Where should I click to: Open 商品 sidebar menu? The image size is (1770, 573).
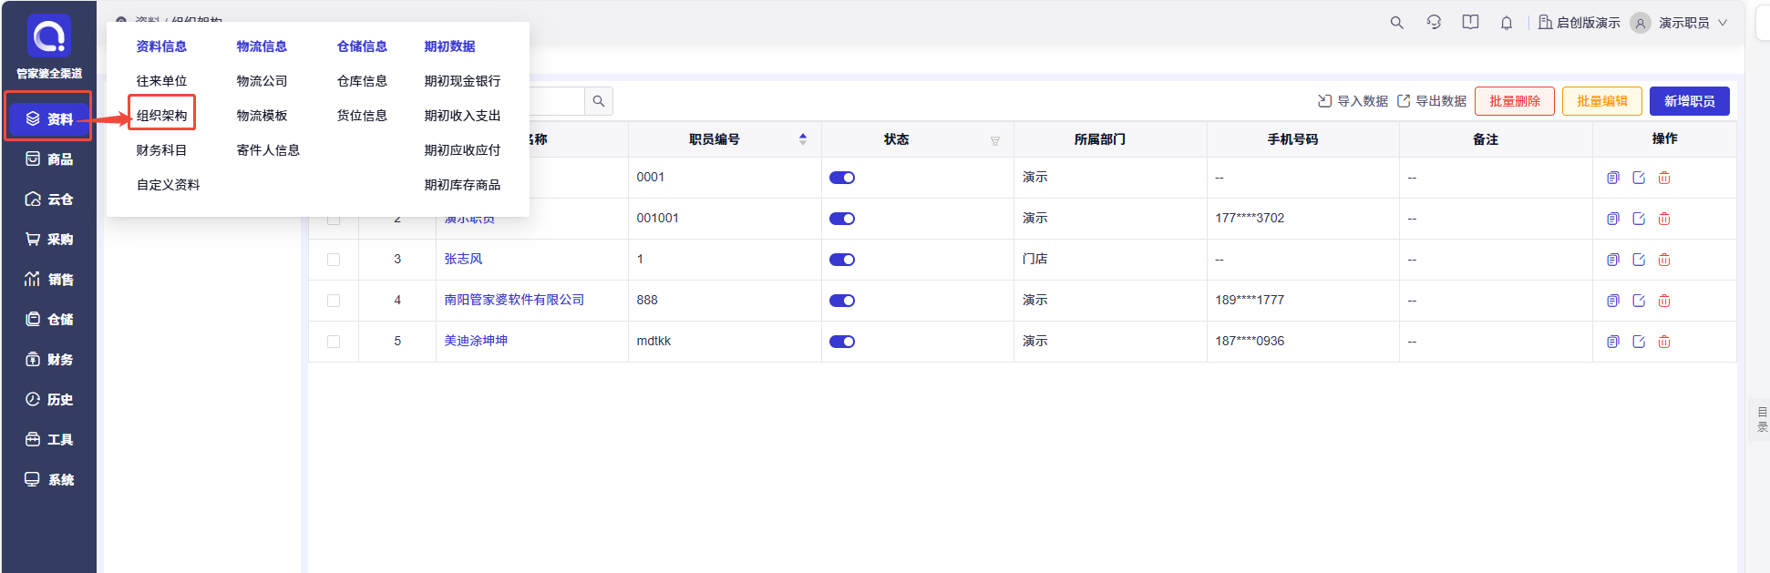49,159
